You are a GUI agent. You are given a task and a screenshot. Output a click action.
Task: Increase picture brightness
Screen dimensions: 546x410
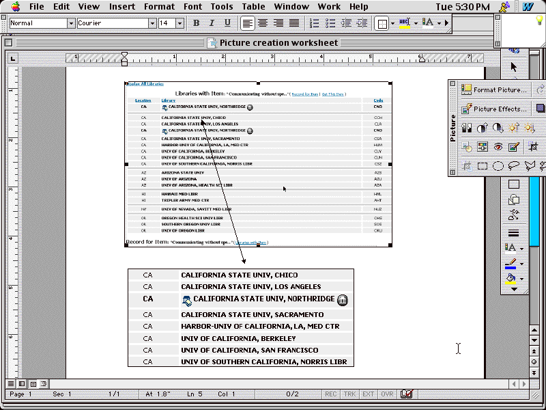pos(514,128)
